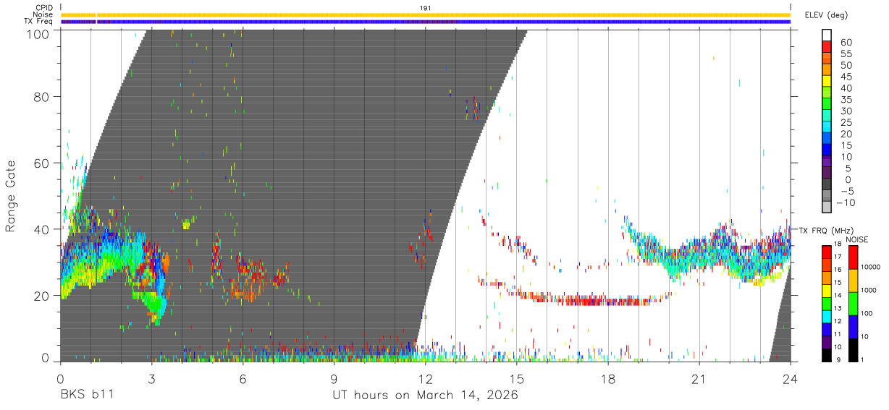This screenshot has width=889, height=410.
Task: Pick the light gray bottom ELEV segment
Action: pyautogui.click(x=827, y=207)
